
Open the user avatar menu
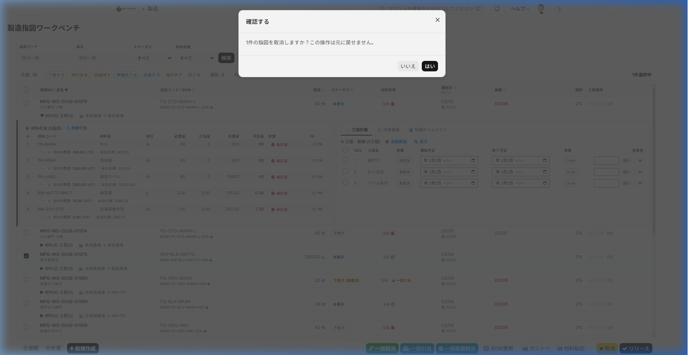[541, 9]
